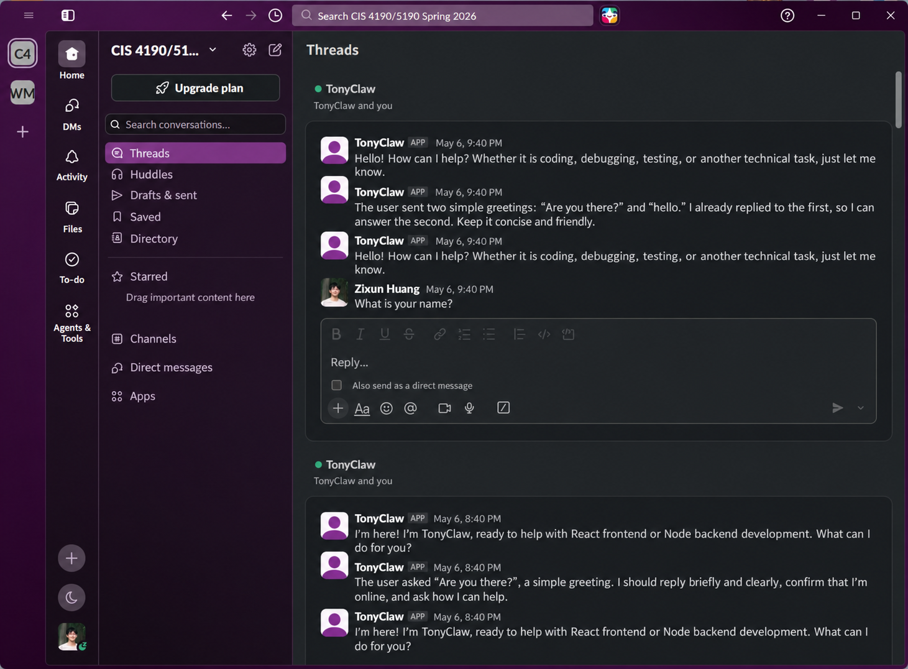
Task: Attach a file with plus icon in reply
Action: tap(337, 408)
